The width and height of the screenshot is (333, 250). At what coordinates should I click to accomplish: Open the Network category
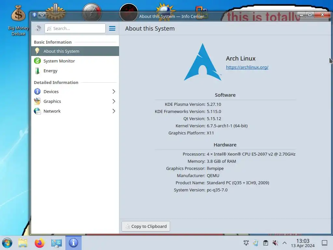tap(75, 111)
